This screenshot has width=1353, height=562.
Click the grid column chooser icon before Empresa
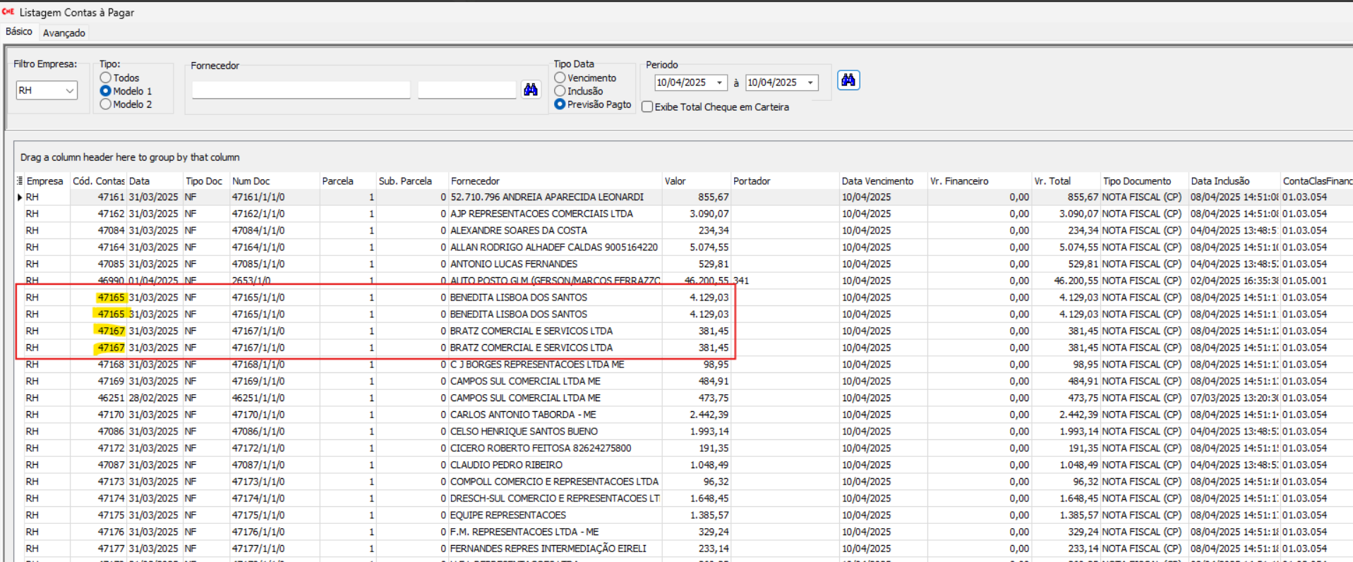(20, 181)
